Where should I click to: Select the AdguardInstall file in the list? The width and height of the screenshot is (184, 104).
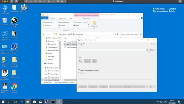click(70, 42)
